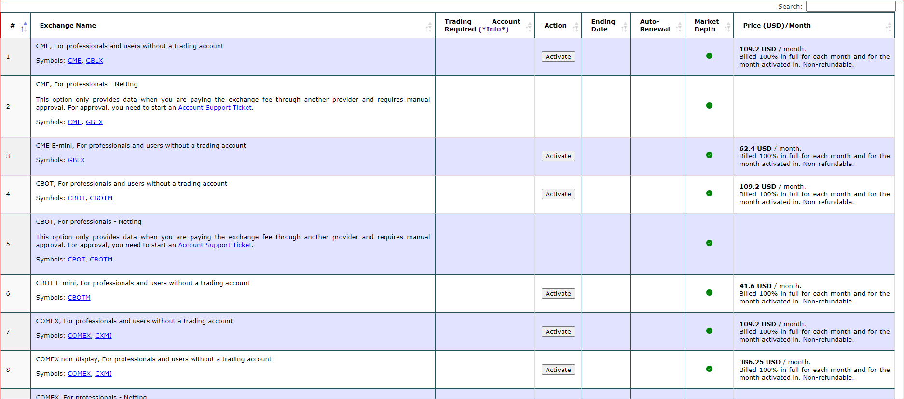Click the '41.6 USD' price text
This screenshot has height=399, width=904.
[x=755, y=286]
